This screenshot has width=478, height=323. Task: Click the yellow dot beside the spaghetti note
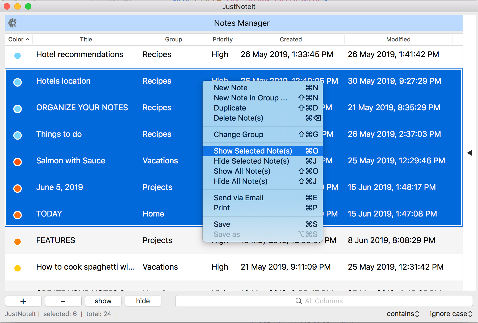click(17, 268)
